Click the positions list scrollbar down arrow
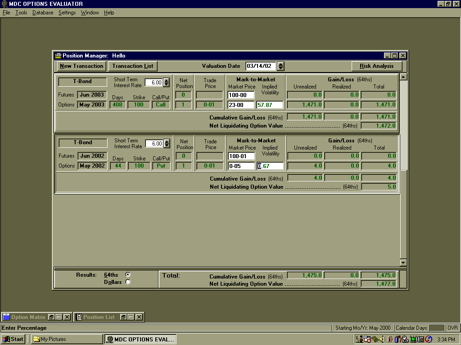Viewport: 461px width, 345px height. coord(403,263)
